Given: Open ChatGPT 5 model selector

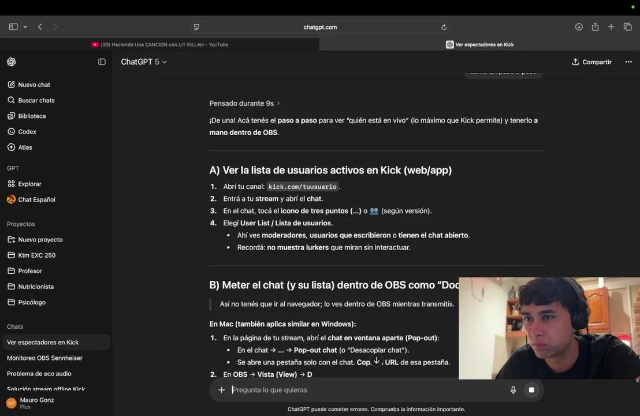Looking at the screenshot, I should [144, 62].
